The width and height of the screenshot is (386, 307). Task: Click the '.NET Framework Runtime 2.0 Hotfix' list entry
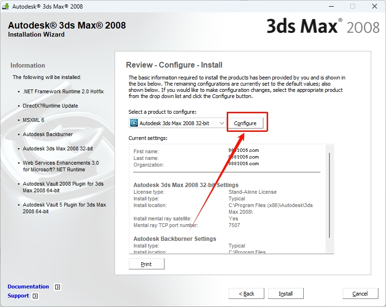[63, 91]
